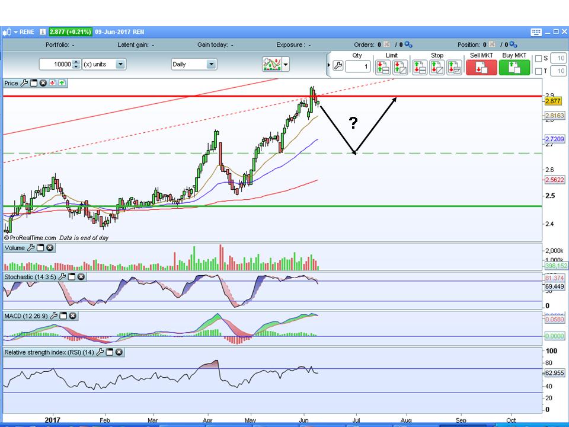Select the 2.7209 moving average axis label
This screenshot has width=569, height=427.
point(555,139)
